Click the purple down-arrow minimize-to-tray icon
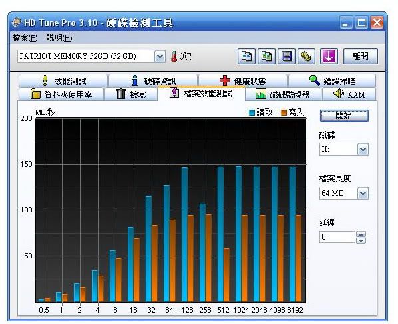This screenshot has height=324, width=398. coord(329,56)
